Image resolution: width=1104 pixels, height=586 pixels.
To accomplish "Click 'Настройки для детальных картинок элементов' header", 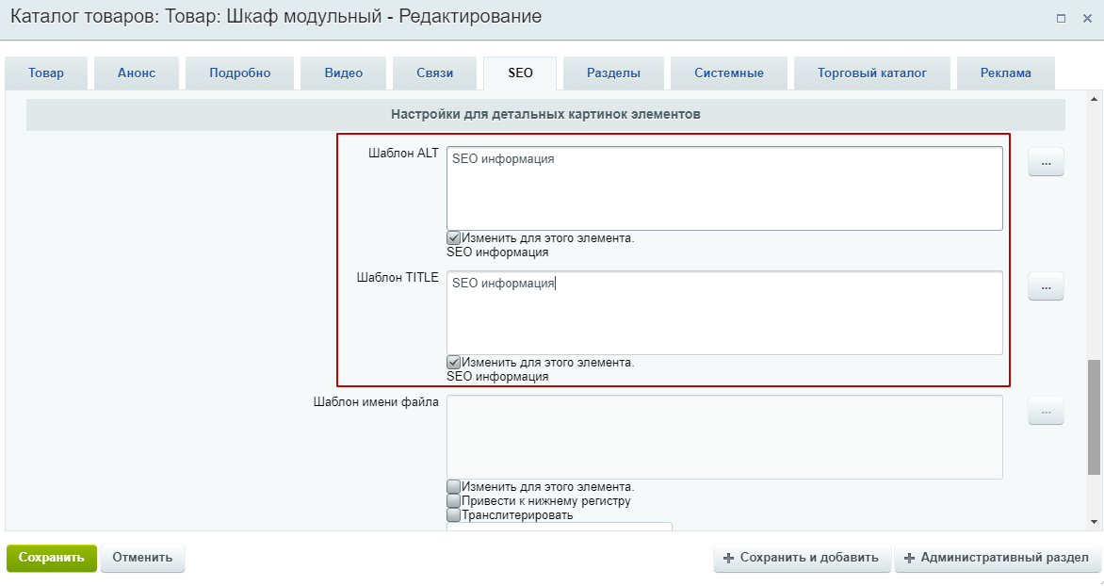I will pyautogui.click(x=545, y=114).
